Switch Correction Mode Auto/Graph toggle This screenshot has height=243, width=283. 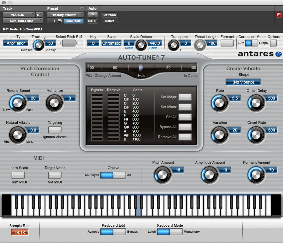click(251, 43)
